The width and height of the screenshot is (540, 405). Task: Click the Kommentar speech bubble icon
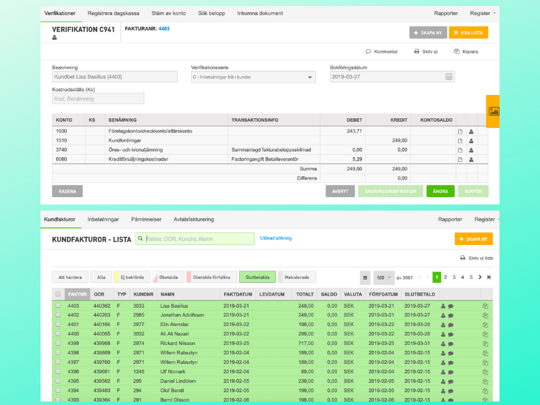(x=368, y=52)
